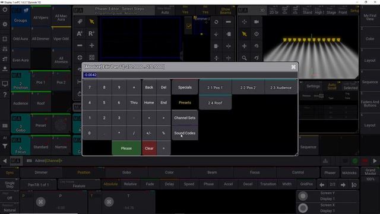This screenshot has height=214, width=380.
Task: Open the Front view dropdown in 3D window
Action: 343,11
